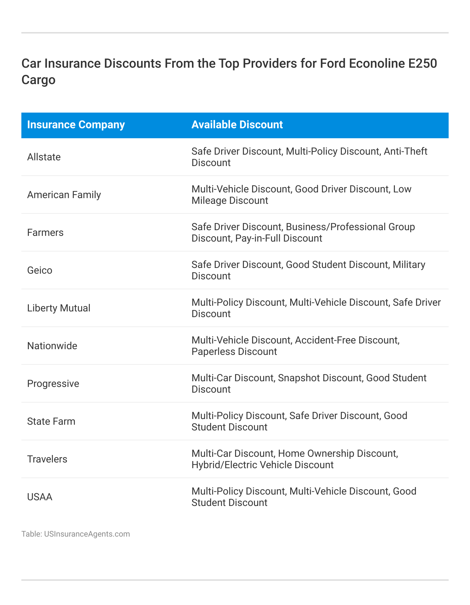This screenshot has height=605, width=470.
Task: Click the Travelers company name
Action: (47, 459)
